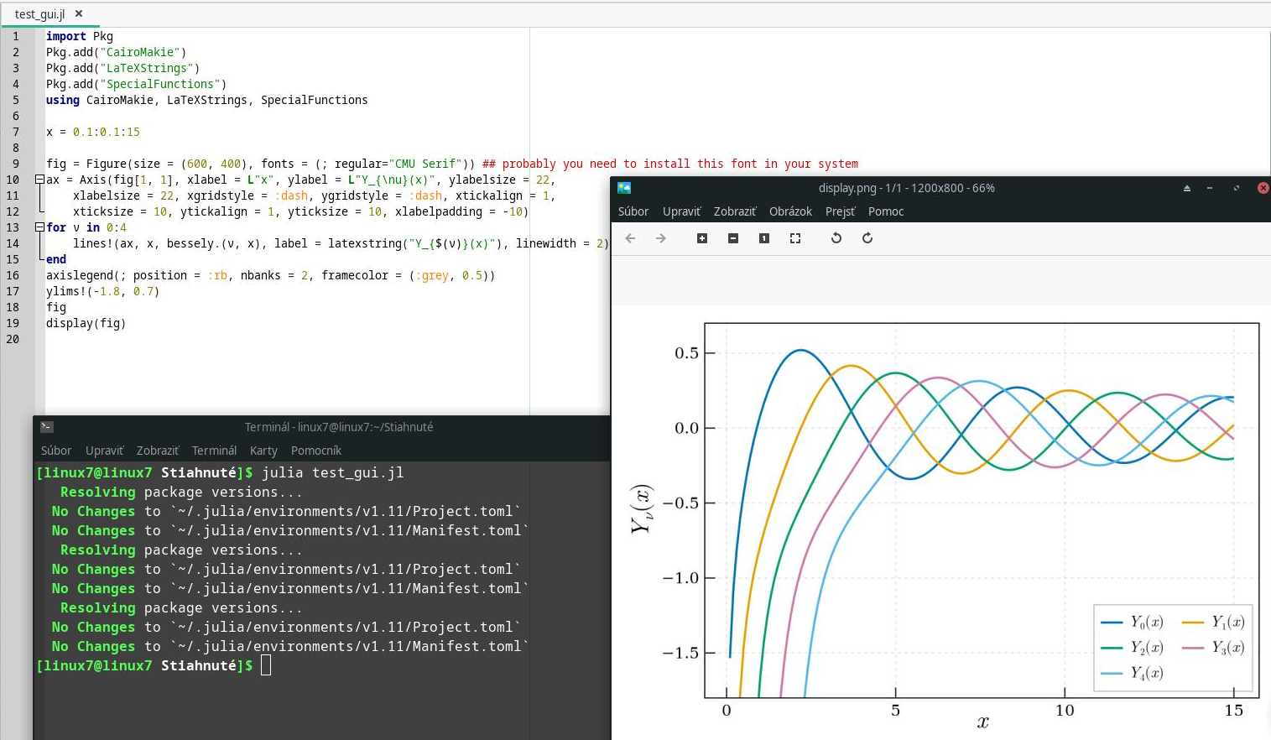This screenshot has width=1271, height=740.
Task: Click the terminal window icon in title bar
Action: [47, 427]
